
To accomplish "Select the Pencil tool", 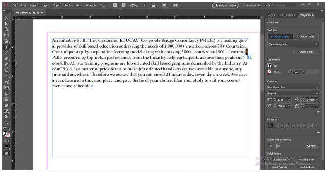I will click(6, 64).
